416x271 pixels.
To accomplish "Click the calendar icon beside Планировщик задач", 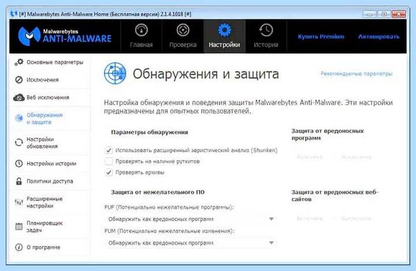I will point(19,227).
